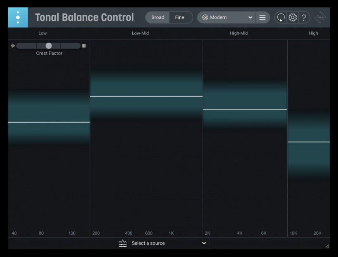Click the window resize grip in the corner
338x257 pixels.
327,246
